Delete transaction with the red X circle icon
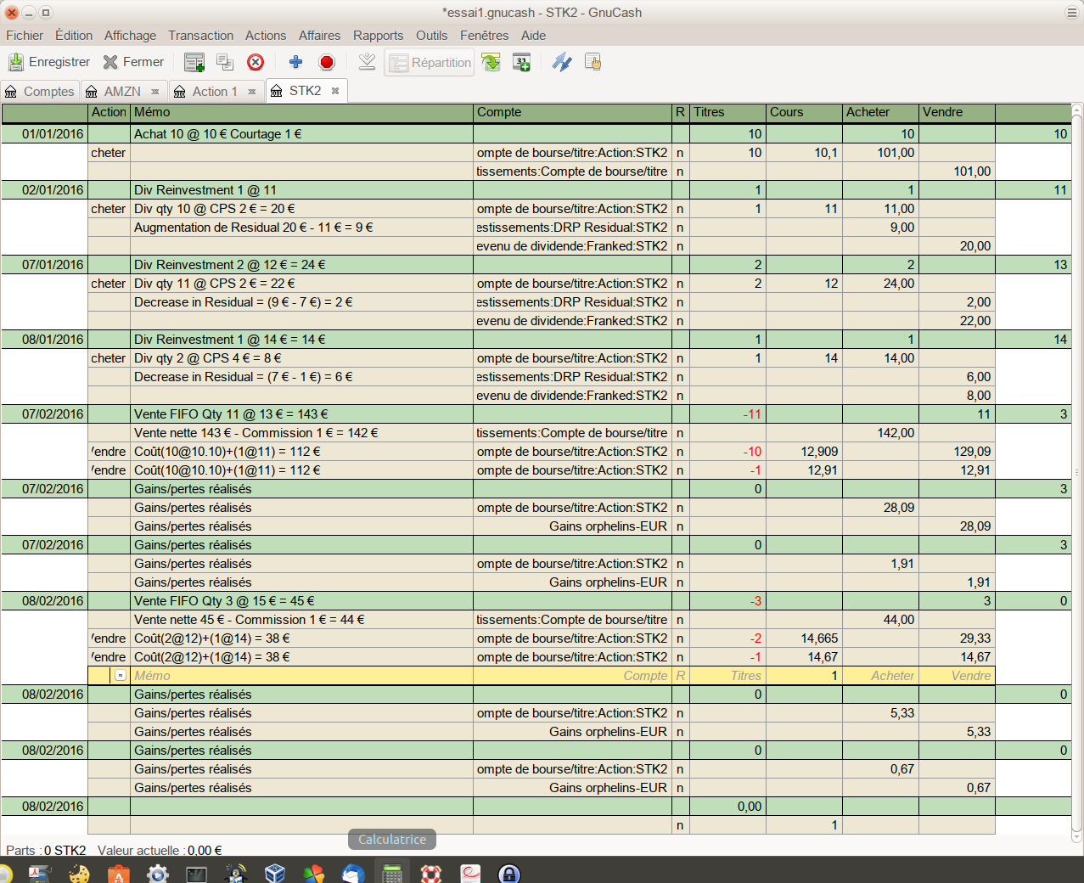 (256, 62)
